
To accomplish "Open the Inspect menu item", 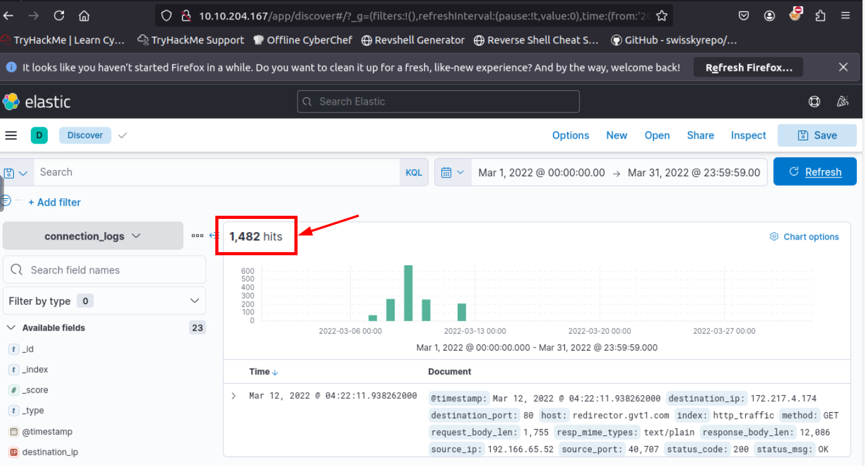I will coord(748,135).
